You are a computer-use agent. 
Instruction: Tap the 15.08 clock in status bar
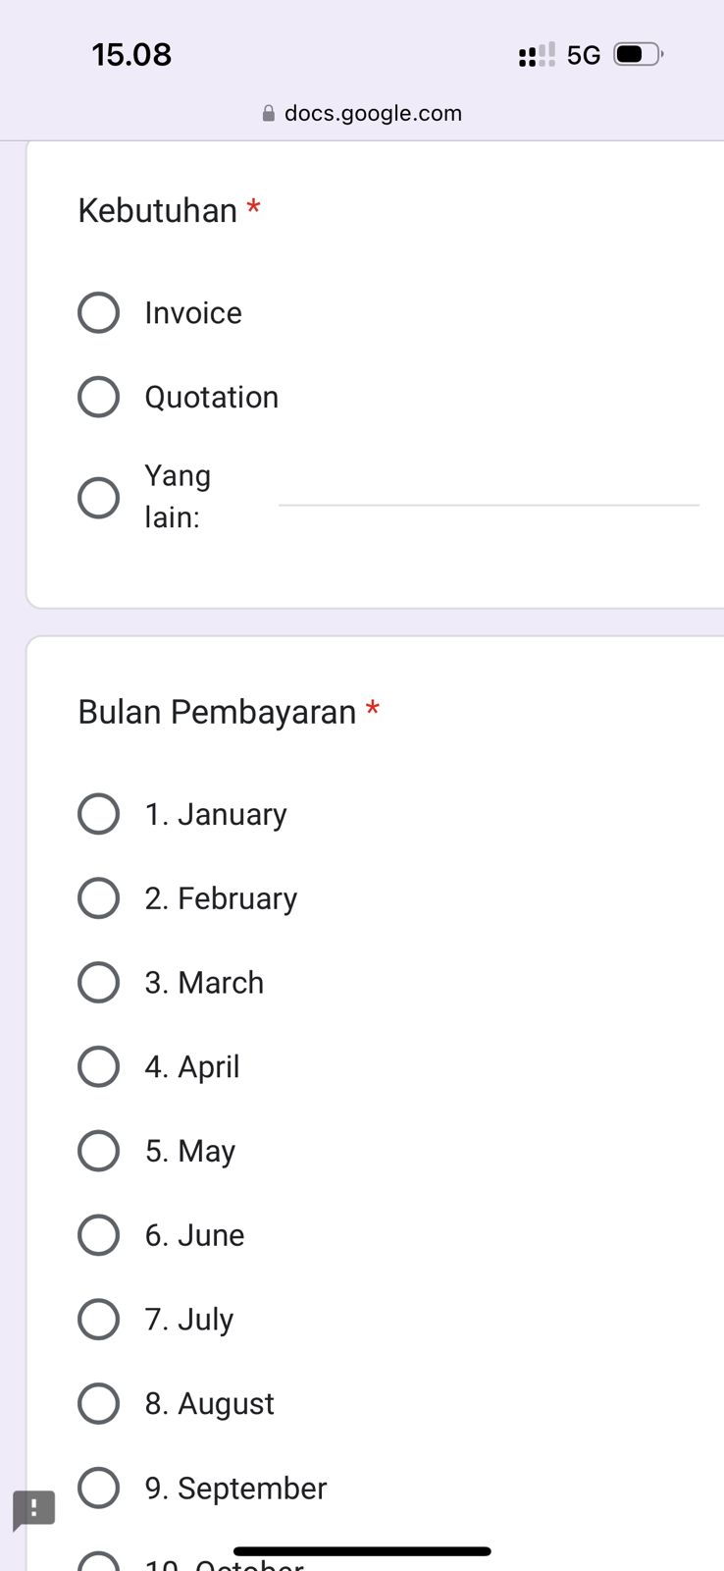[x=131, y=55]
